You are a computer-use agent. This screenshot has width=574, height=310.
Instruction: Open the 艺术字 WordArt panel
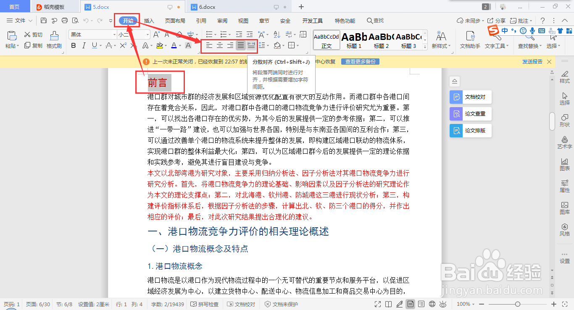(565, 142)
